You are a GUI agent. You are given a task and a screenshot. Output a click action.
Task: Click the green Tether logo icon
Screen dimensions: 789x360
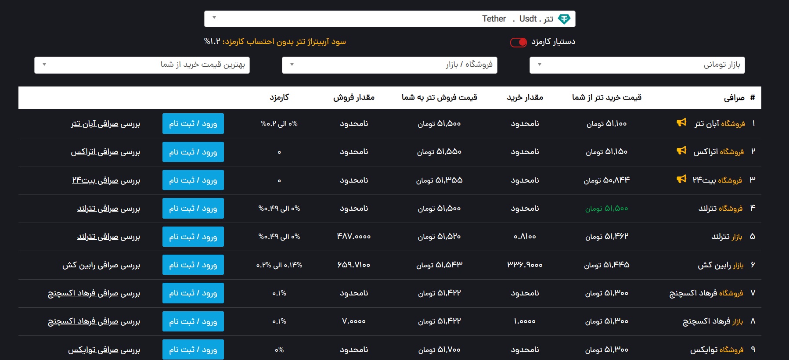click(x=564, y=19)
